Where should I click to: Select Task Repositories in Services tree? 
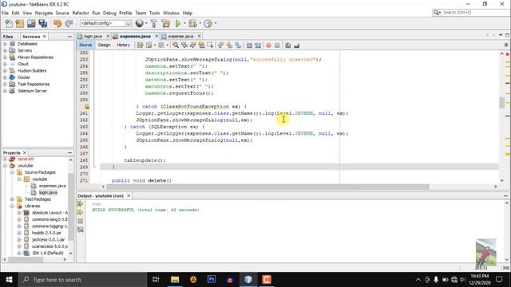click(34, 84)
